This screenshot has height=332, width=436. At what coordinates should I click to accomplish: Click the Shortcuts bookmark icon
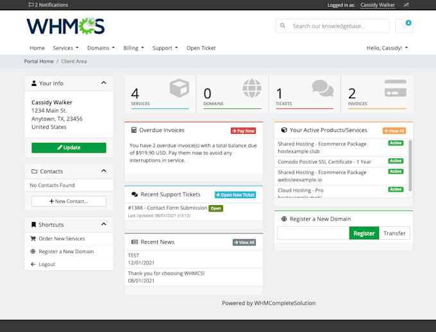(x=33, y=224)
